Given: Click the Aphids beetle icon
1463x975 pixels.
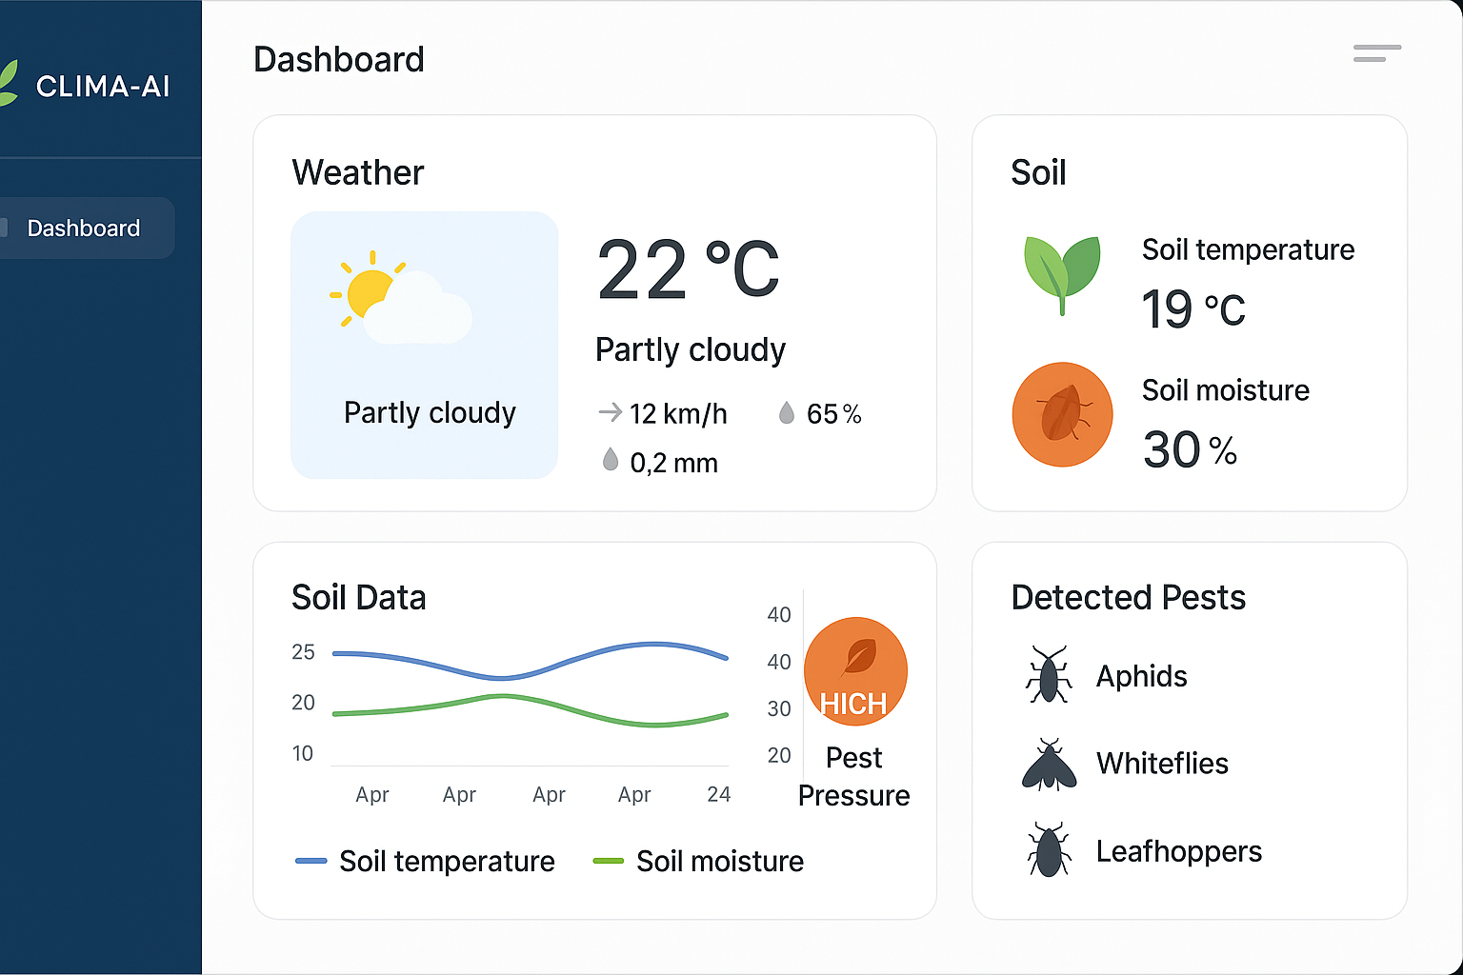Looking at the screenshot, I should pos(1048,676).
